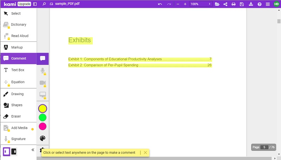Print the document

pyautogui.click(x=234, y=4)
